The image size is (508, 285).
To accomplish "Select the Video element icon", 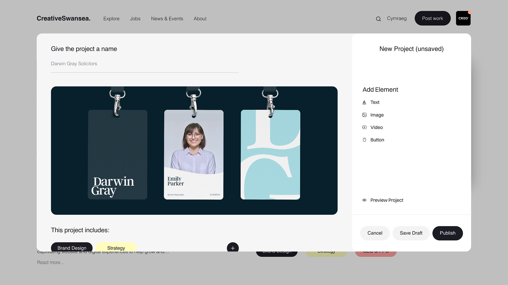I will pyautogui.click(x=364, y=127).
